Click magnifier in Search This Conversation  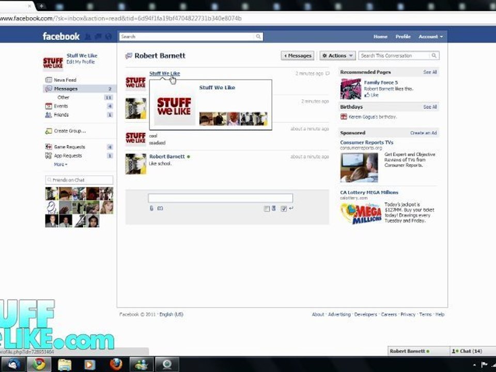pyautogui.click(x=434, y=56)
